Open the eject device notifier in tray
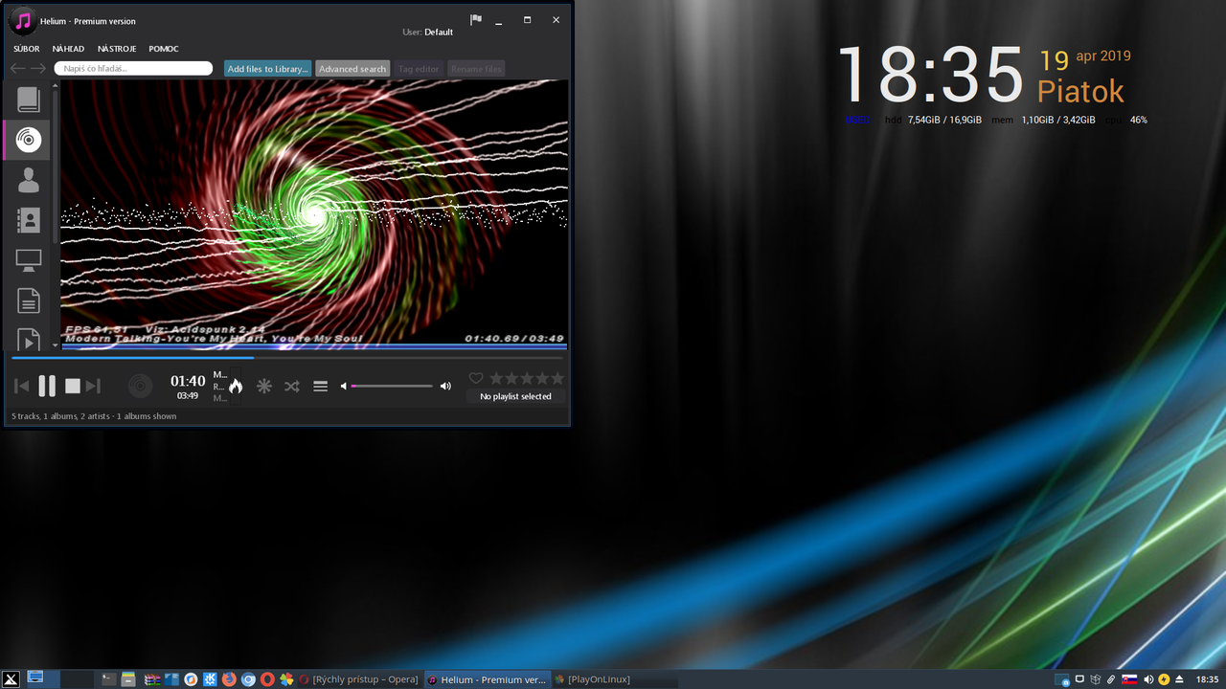This screenshot has width=1226, height=689. (1180, 679)
